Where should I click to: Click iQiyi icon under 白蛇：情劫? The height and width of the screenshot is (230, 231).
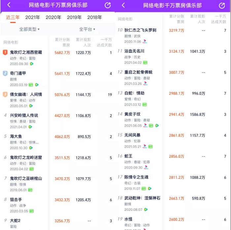point(145,105)
